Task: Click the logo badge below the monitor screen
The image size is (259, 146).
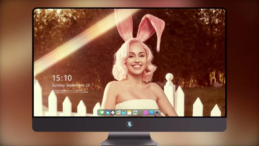Action: point(129,125)
